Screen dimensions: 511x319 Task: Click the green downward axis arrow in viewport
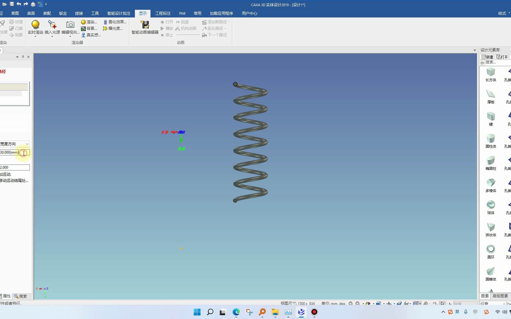point(181,139)
